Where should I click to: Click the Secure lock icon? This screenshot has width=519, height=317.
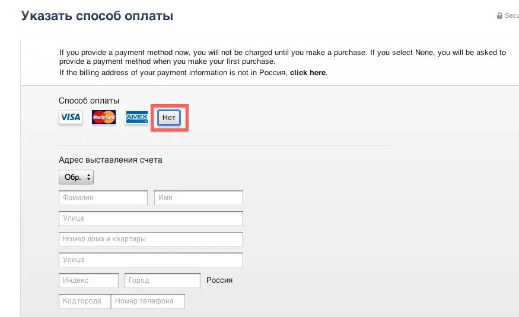coord(499,15)
